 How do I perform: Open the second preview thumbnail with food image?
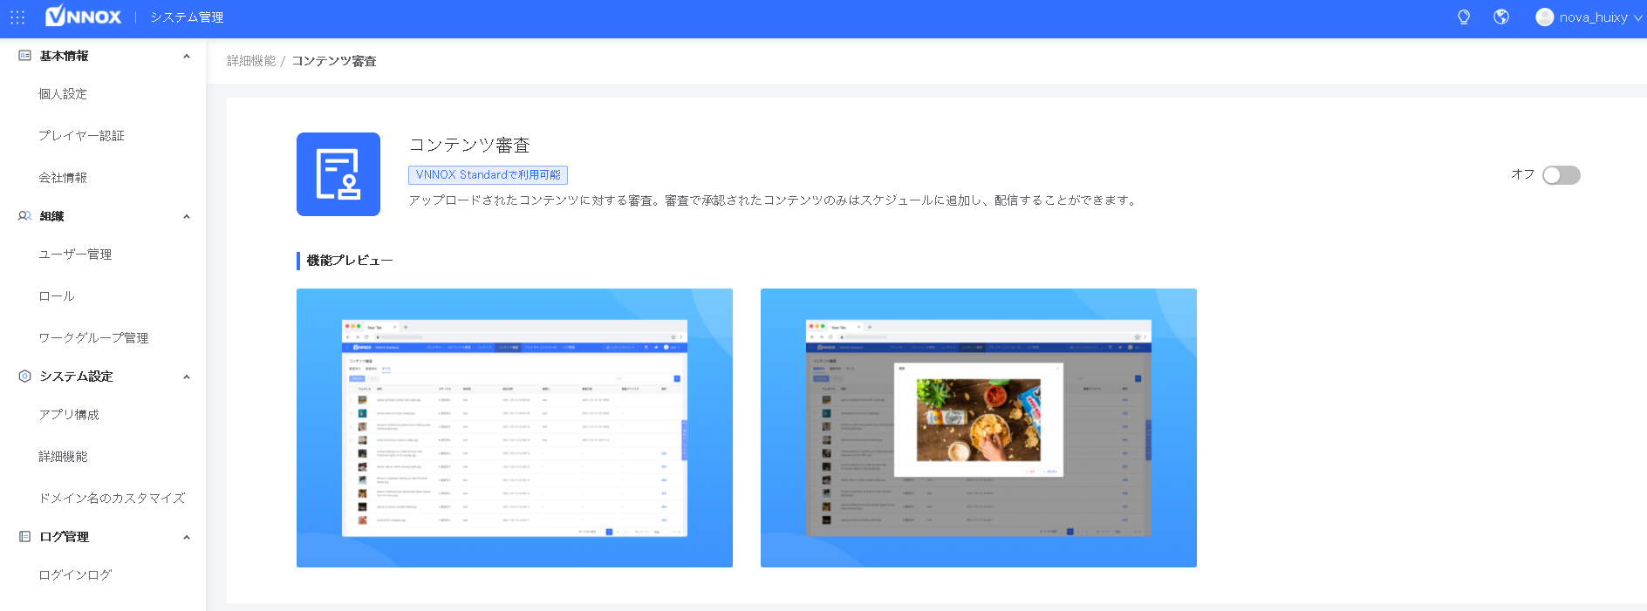coord(979,428)
